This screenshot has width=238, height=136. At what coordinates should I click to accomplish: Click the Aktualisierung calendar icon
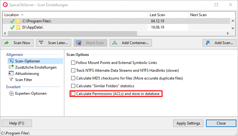pos(11,73)
